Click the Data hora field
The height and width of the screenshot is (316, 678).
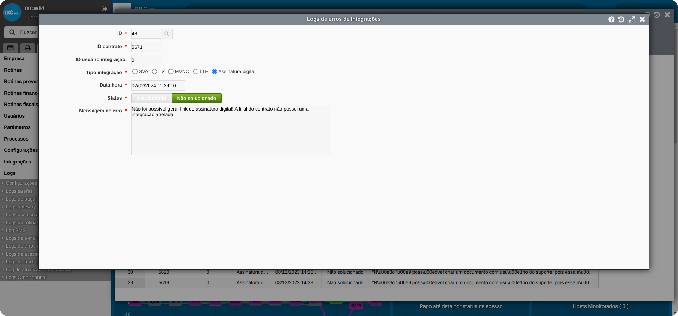(x=158, y=85)
